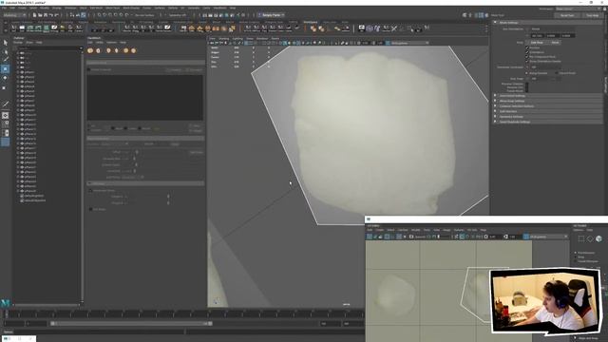The image size is (608, 342).
Task: Click the Open Scene icon on the status line
Action: [x=40, y=15]
